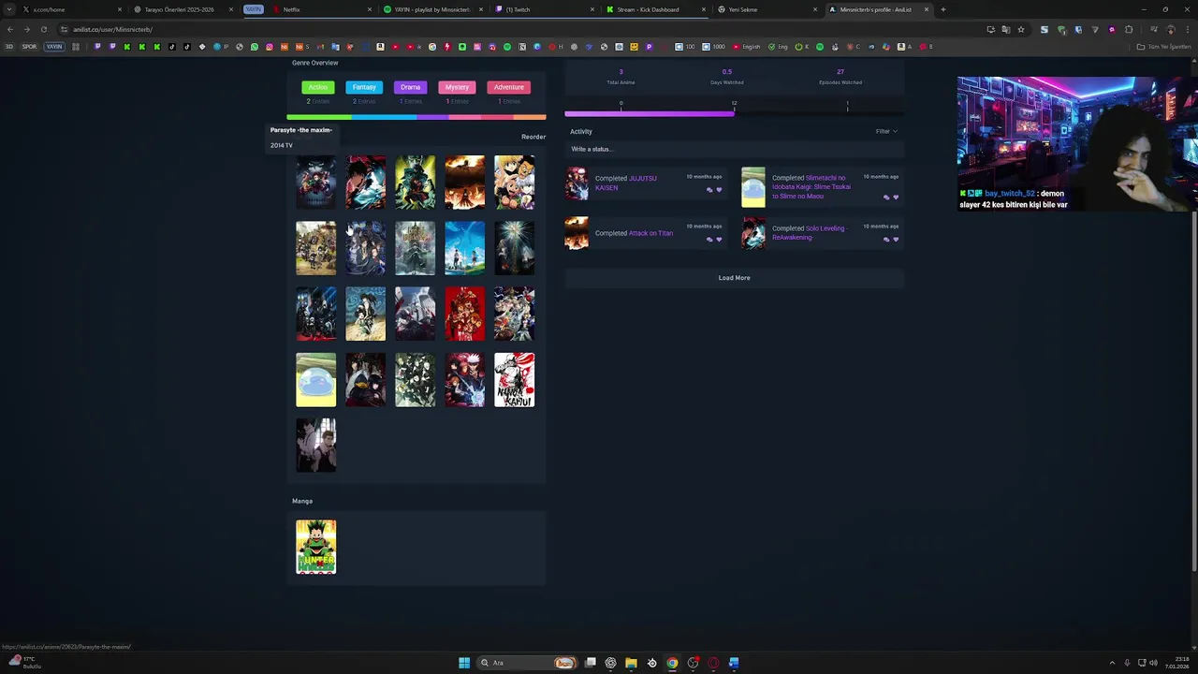Open the Instagram bookmark icon

tap(270, 47)
